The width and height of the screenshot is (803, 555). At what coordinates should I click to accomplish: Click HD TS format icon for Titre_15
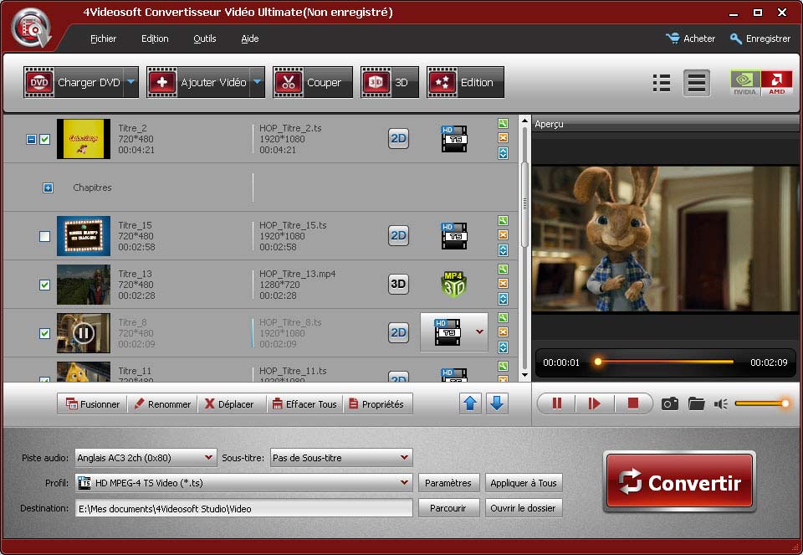453,236
